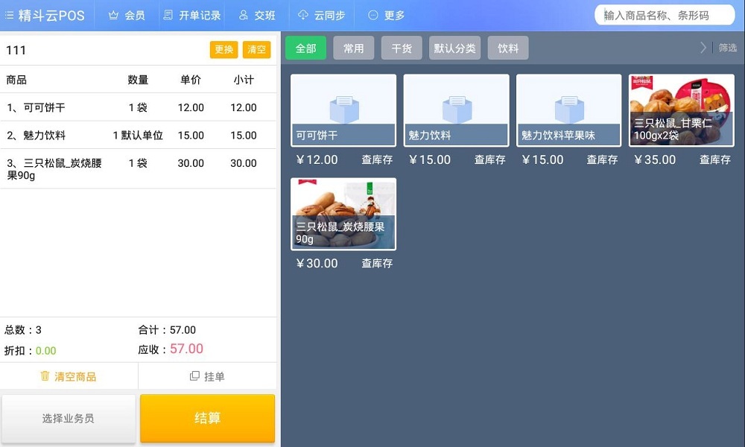
Task: Click the 更换 button next to 111
Action: coord(223,49)
